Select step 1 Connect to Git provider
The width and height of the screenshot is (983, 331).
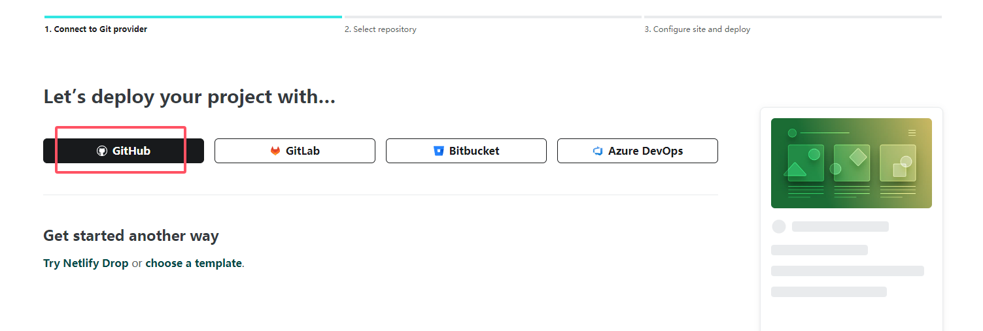tap(96, 29)
